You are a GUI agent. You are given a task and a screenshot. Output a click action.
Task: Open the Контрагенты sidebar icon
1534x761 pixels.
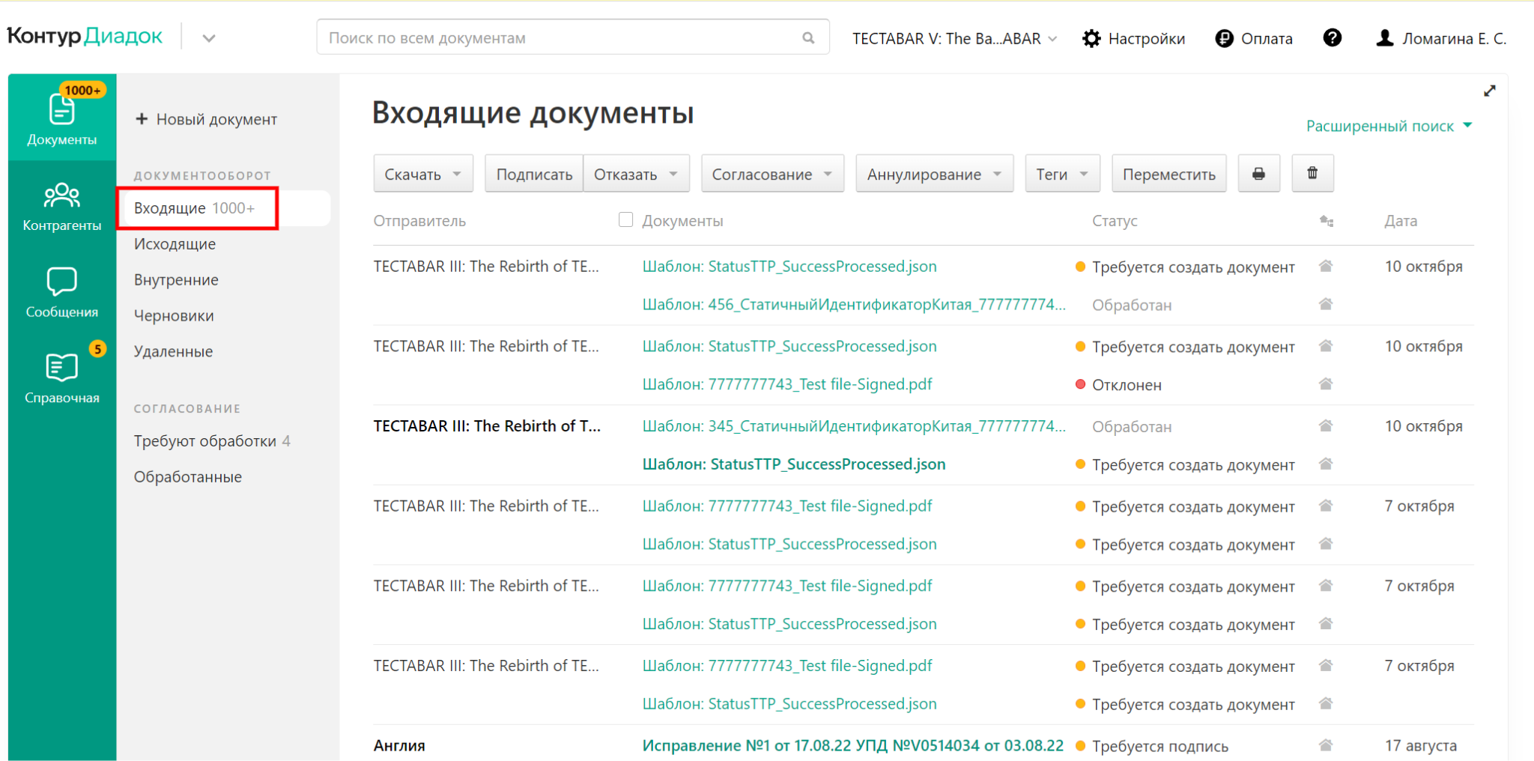pos(62,206)
